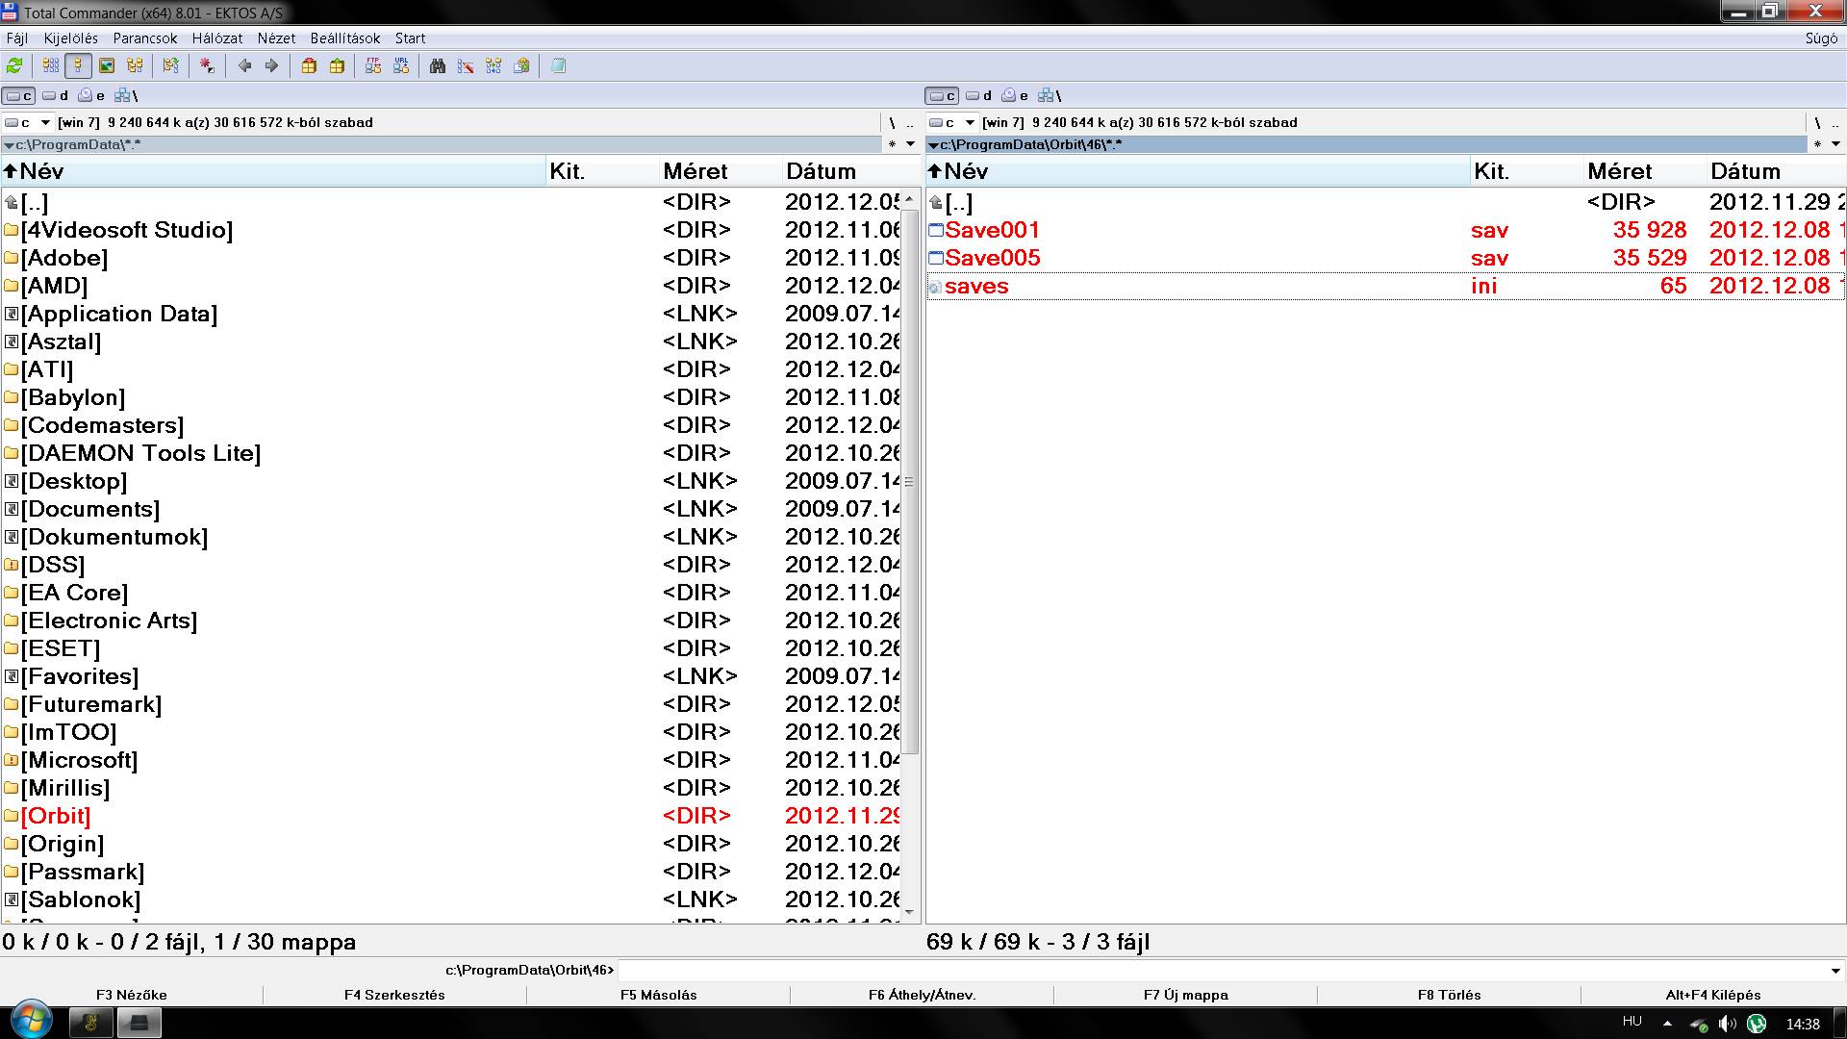Click the Refresh (reread source) toolbar icon
This screenshot has width=1847, height=1039.
pos(14,65)
